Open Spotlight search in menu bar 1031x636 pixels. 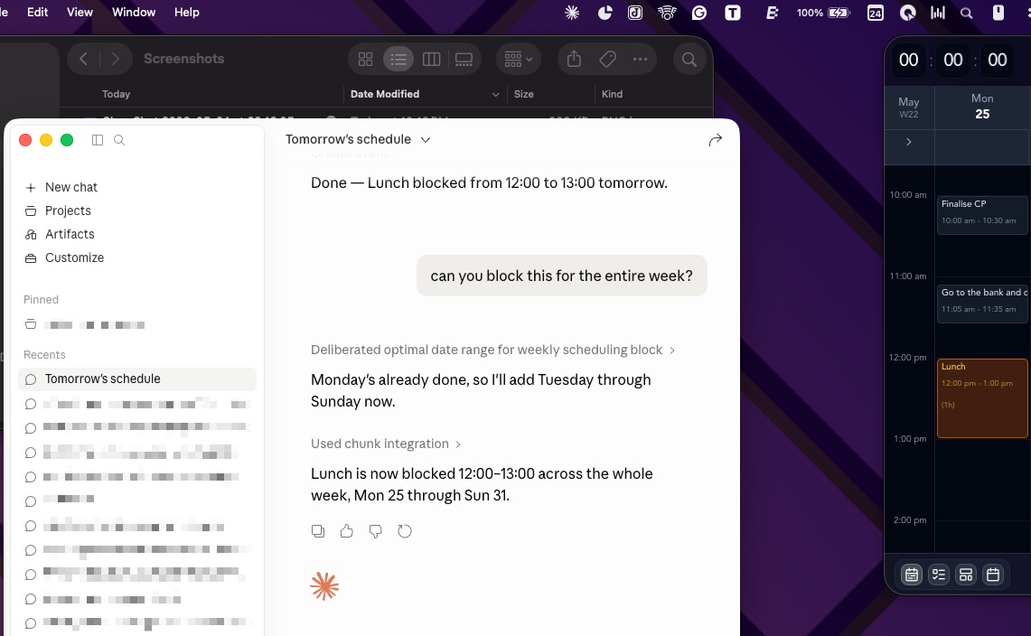[967, 13]
